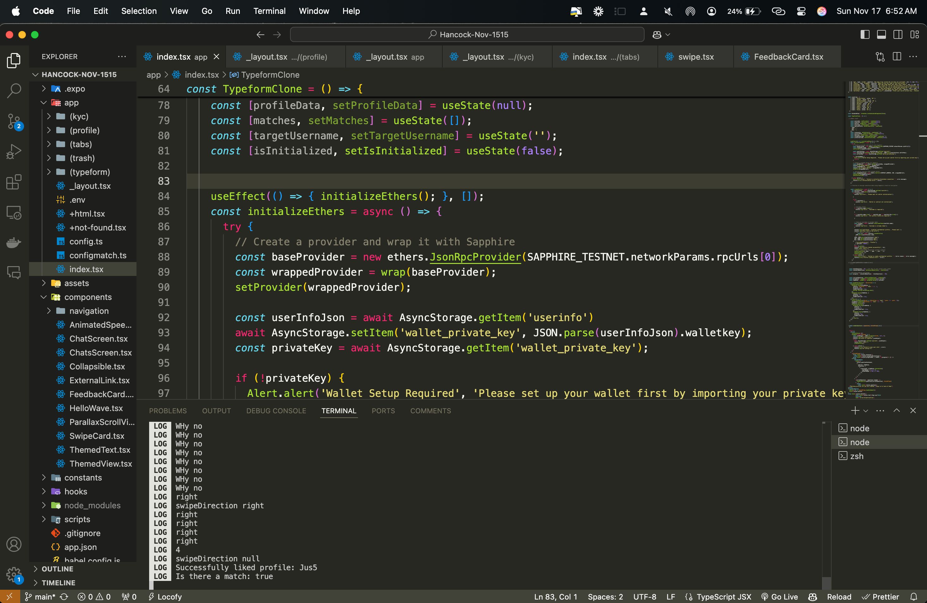The image size is (927, 603).
Task: Switch to the OUTPUT panel tab
Action: pyautogui.click(x=216, y=410)
